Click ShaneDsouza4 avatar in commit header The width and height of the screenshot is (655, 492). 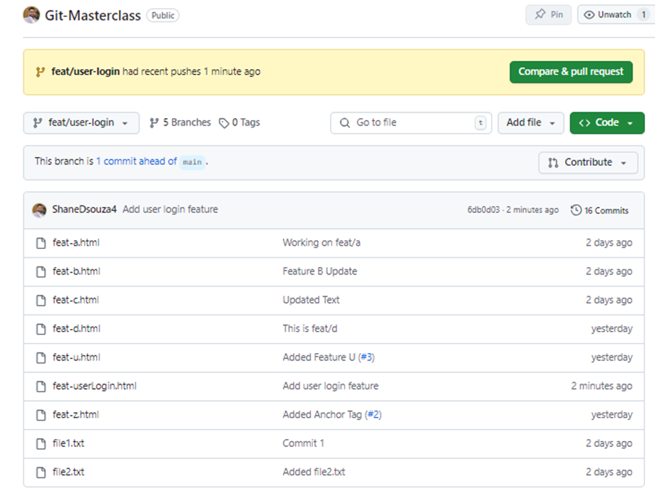point(40,210)
